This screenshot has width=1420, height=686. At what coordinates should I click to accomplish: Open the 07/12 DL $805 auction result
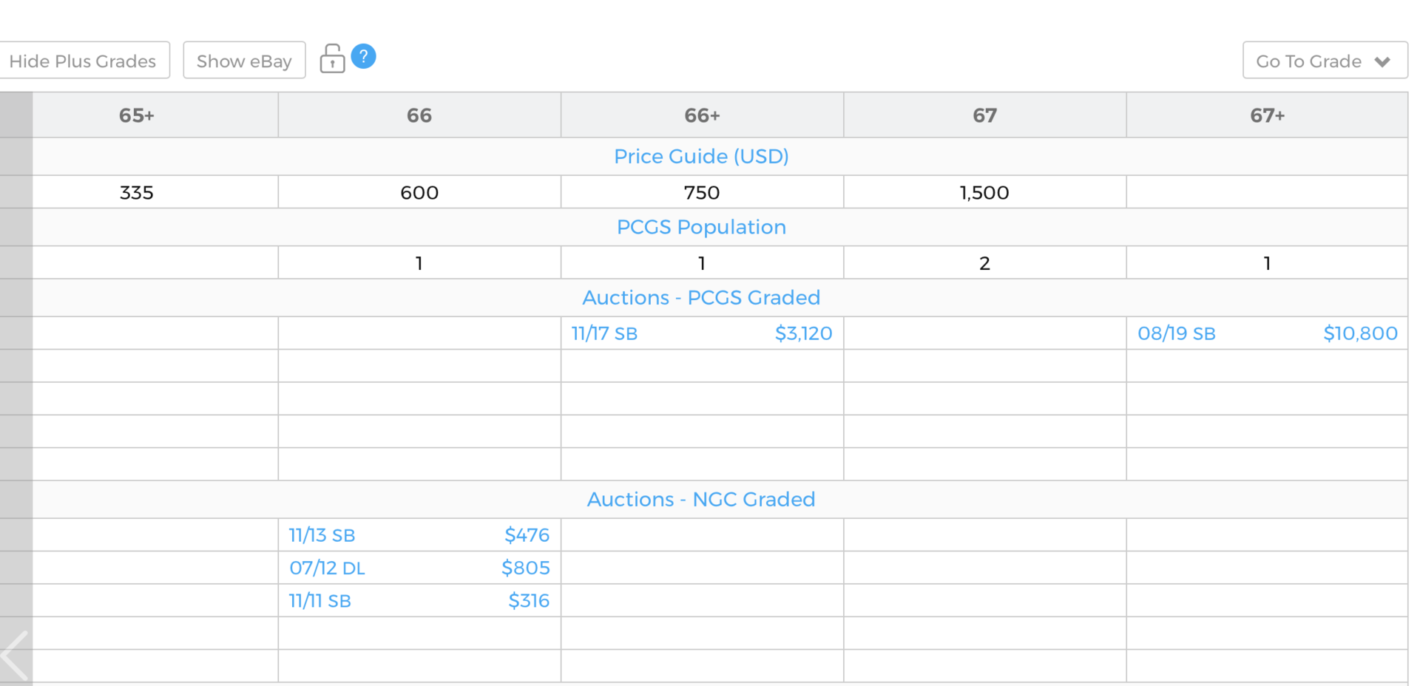pyautogui.click(x=419, y=568)
